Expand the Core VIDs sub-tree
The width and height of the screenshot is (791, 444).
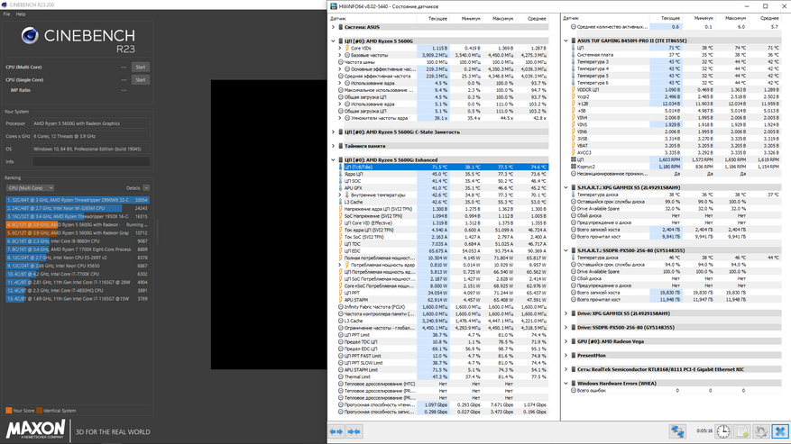(339, 48)
